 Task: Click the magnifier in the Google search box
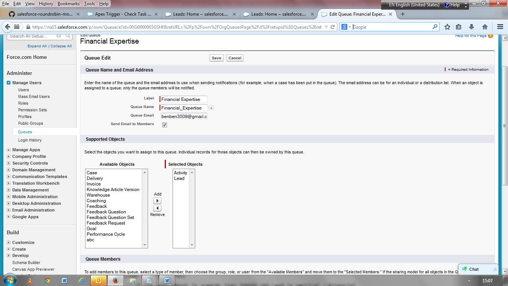pyautogui.click(x=435, y=27)
